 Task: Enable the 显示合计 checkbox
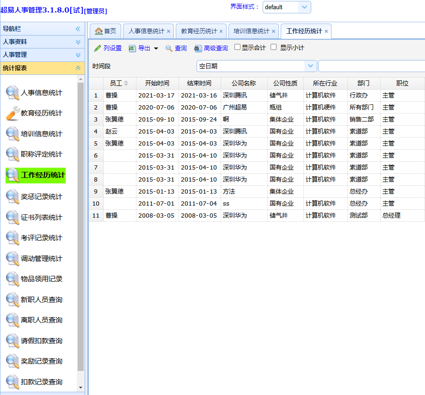click(237, 47)
